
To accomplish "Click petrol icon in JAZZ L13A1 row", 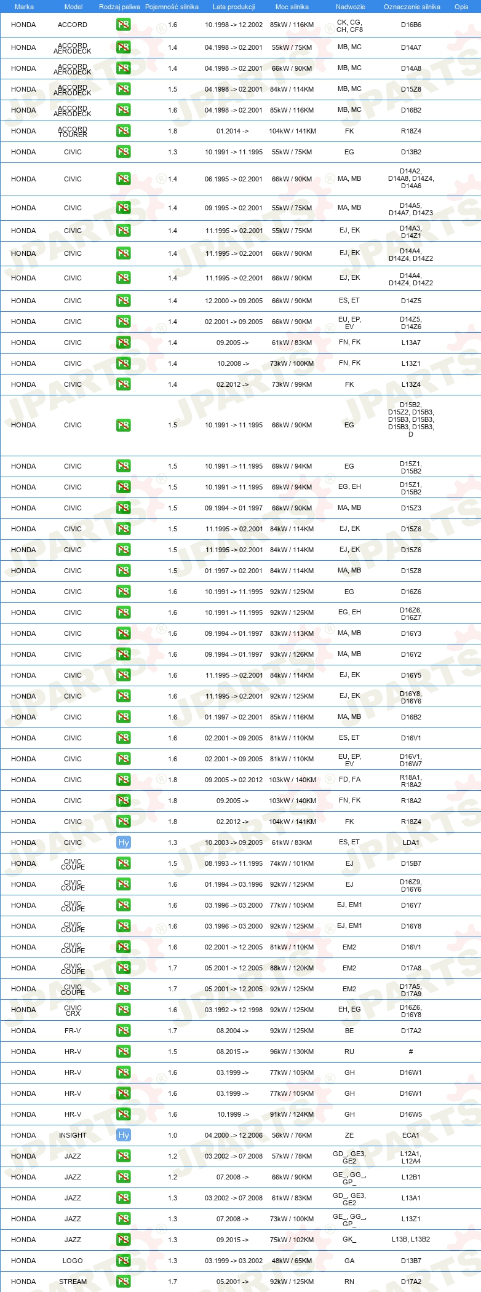I will coord(124,1198).
